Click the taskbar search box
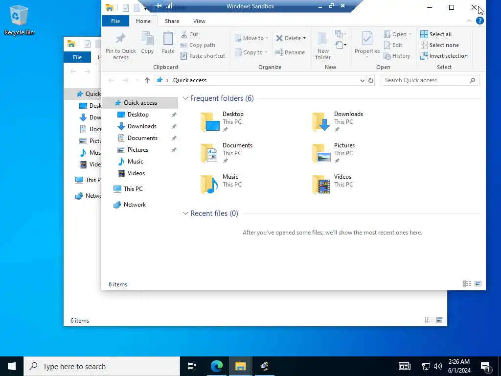The image size is (501, 376). [102, 366]
